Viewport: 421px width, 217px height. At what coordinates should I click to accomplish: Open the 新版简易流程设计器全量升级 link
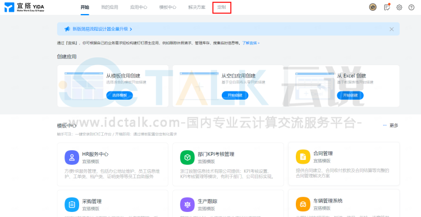tap(100, 29)
